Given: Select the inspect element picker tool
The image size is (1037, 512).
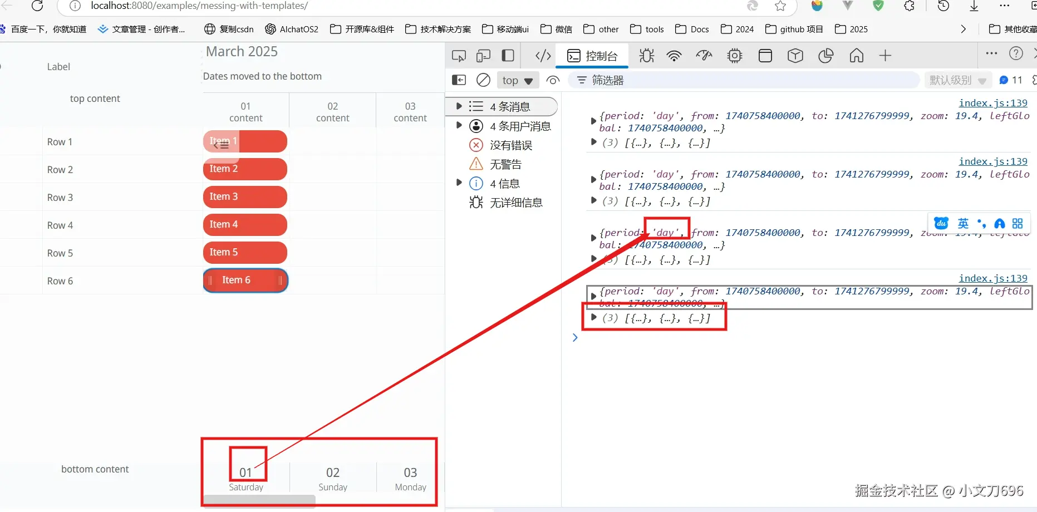Looking at the screenshot, I should click(x=459, y=56).
